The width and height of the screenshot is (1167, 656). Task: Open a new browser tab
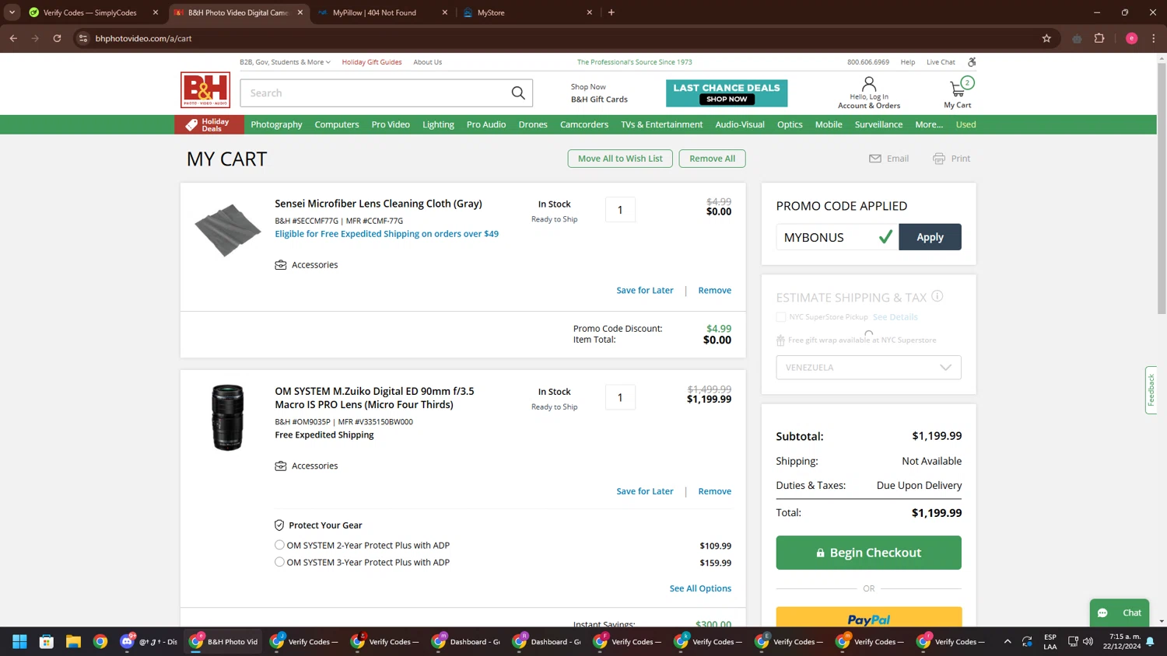(612, 12)
